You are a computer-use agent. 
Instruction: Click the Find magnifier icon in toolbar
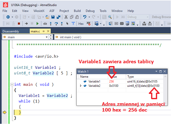(110, 17)
